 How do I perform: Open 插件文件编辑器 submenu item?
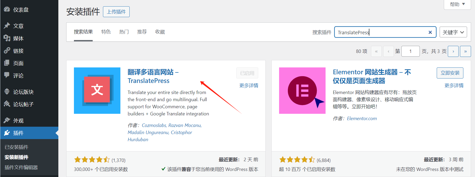(21, 167)
